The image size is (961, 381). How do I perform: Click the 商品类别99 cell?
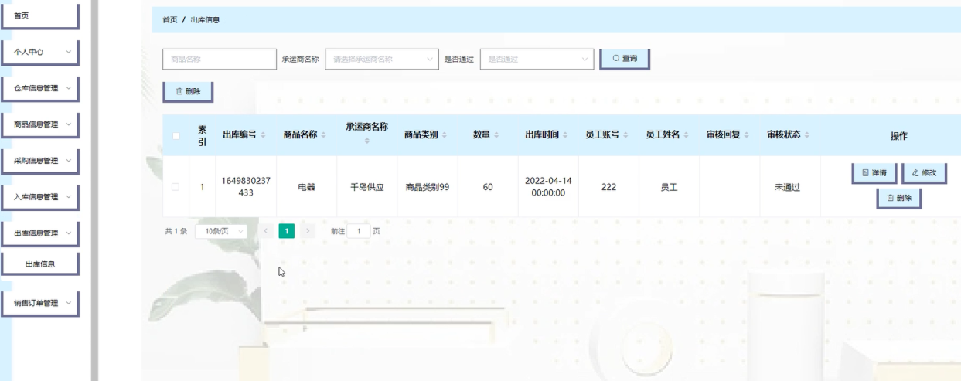(427, 186)
